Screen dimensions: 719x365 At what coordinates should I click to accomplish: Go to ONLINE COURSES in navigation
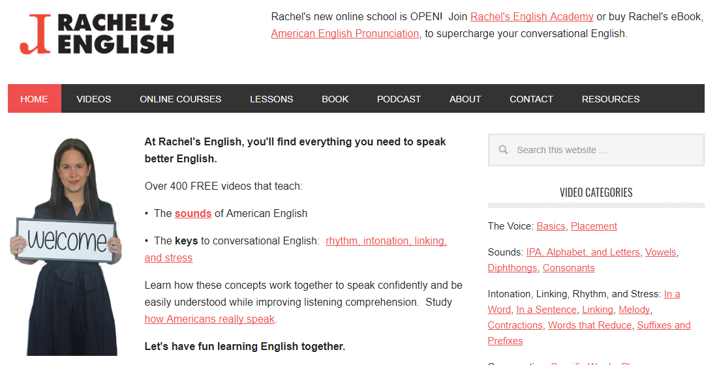tap(180, 99)
